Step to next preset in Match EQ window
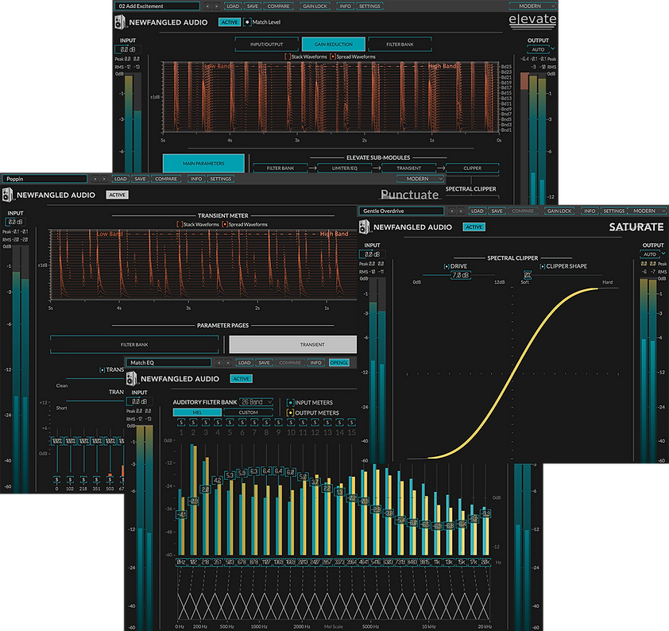Screen dimensions: 669x631 pyautogui.click(x=228, y=362)
